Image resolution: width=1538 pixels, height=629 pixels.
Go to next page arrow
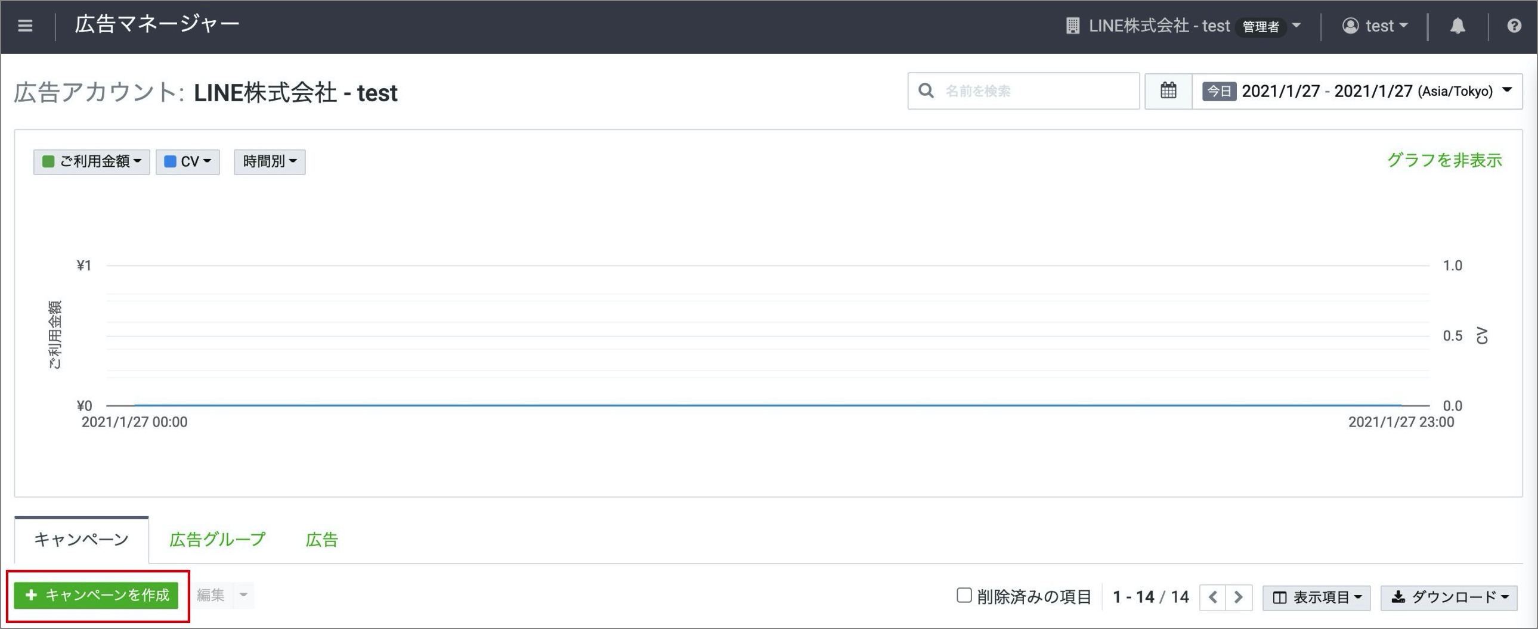click(1239, 597)
